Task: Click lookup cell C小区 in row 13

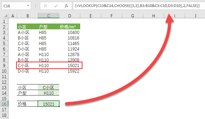Action: click(48, 87)
